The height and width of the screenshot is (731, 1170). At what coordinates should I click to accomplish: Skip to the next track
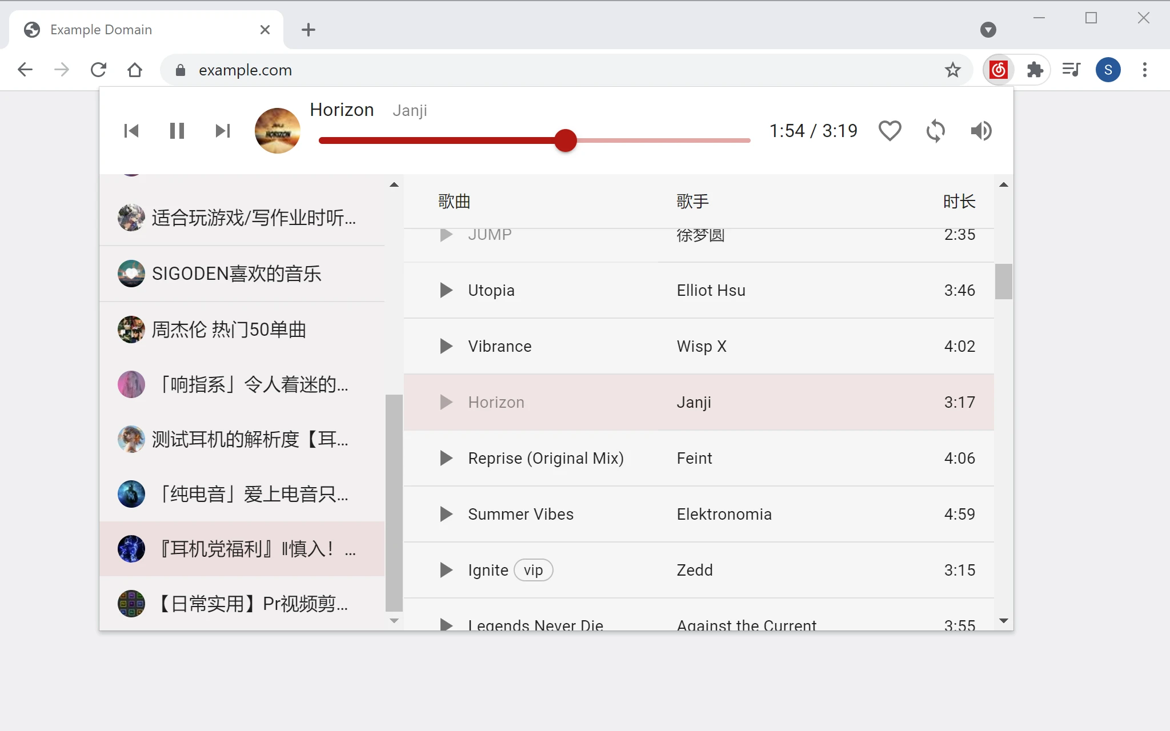(x=223, y=131)
